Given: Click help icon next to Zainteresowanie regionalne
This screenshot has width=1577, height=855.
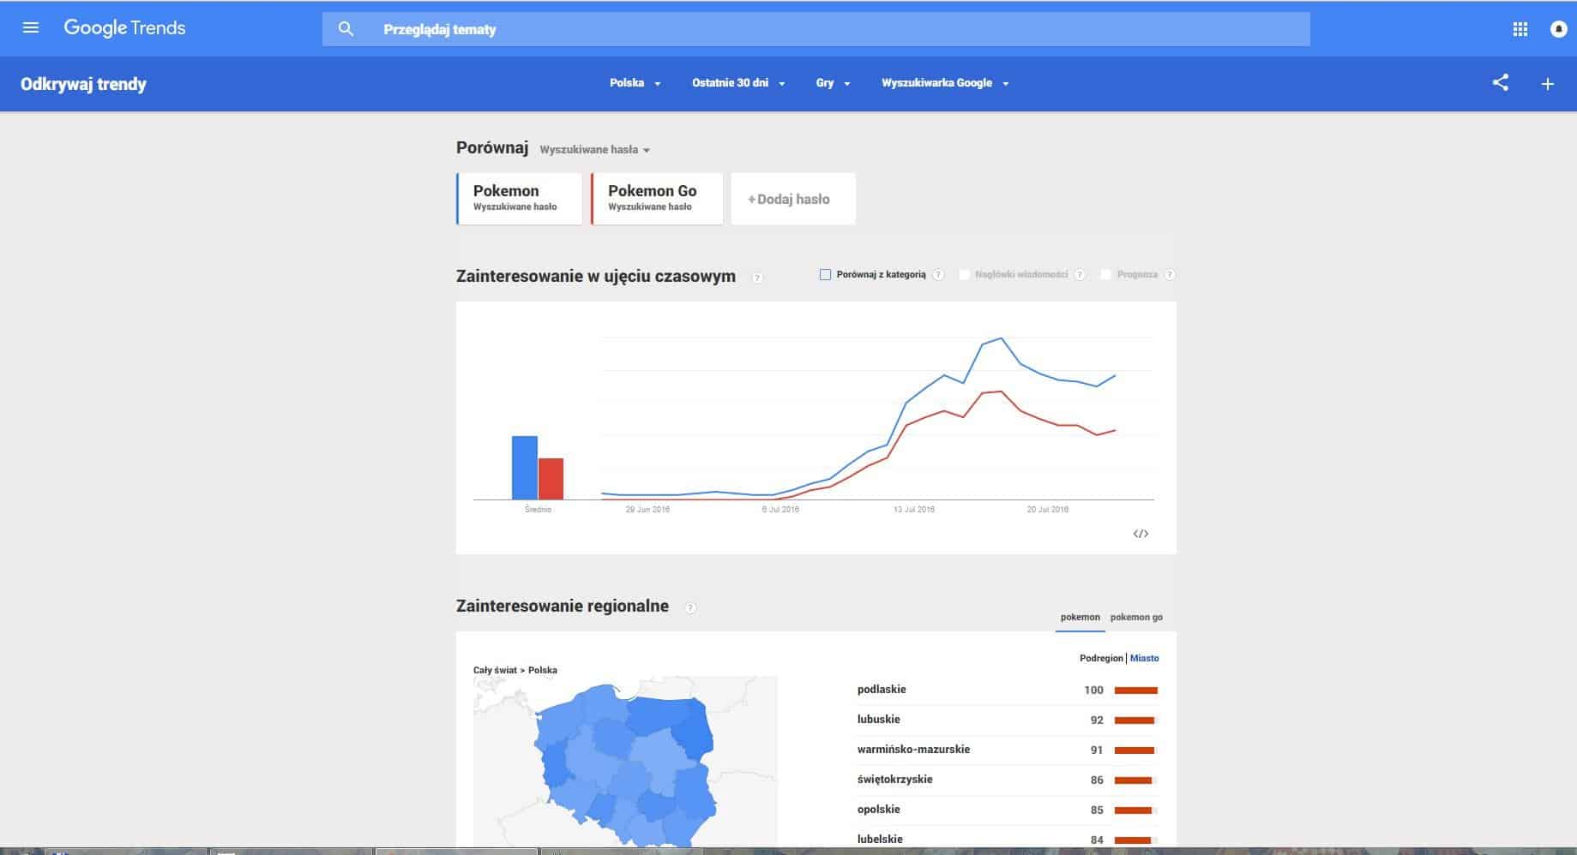Looking at the screenshot, I should tap(690, 607).
